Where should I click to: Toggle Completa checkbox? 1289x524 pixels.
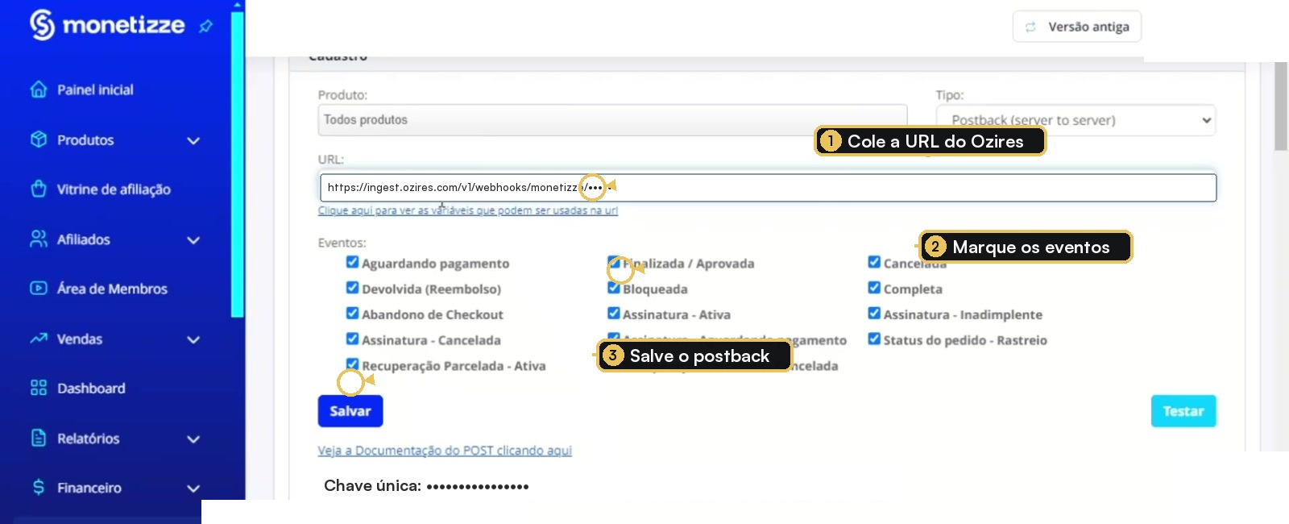[x=874, y=288]
